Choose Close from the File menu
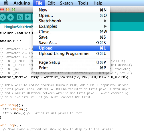The height and width of the screenshot is (132, 144). point(72,32)
